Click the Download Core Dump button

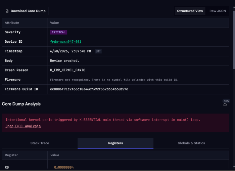[25, 11]
